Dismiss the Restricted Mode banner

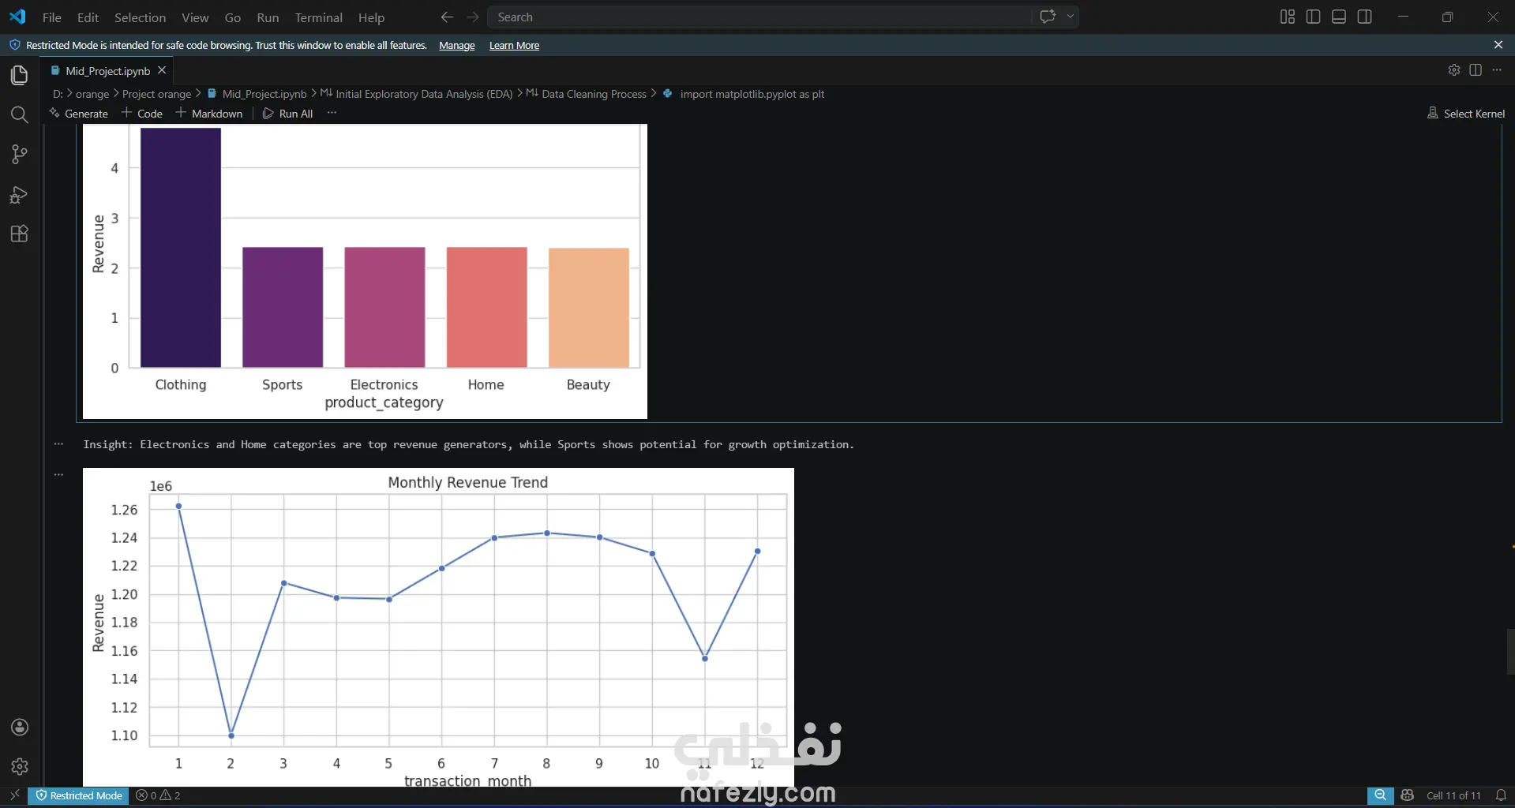[x=1498, y=45]
